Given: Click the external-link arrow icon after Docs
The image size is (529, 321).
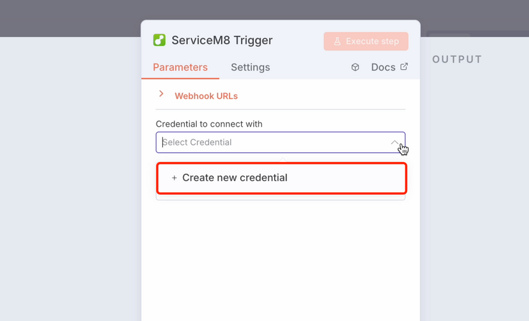Looking at the screenshot, I should click(x=404, y=66).
